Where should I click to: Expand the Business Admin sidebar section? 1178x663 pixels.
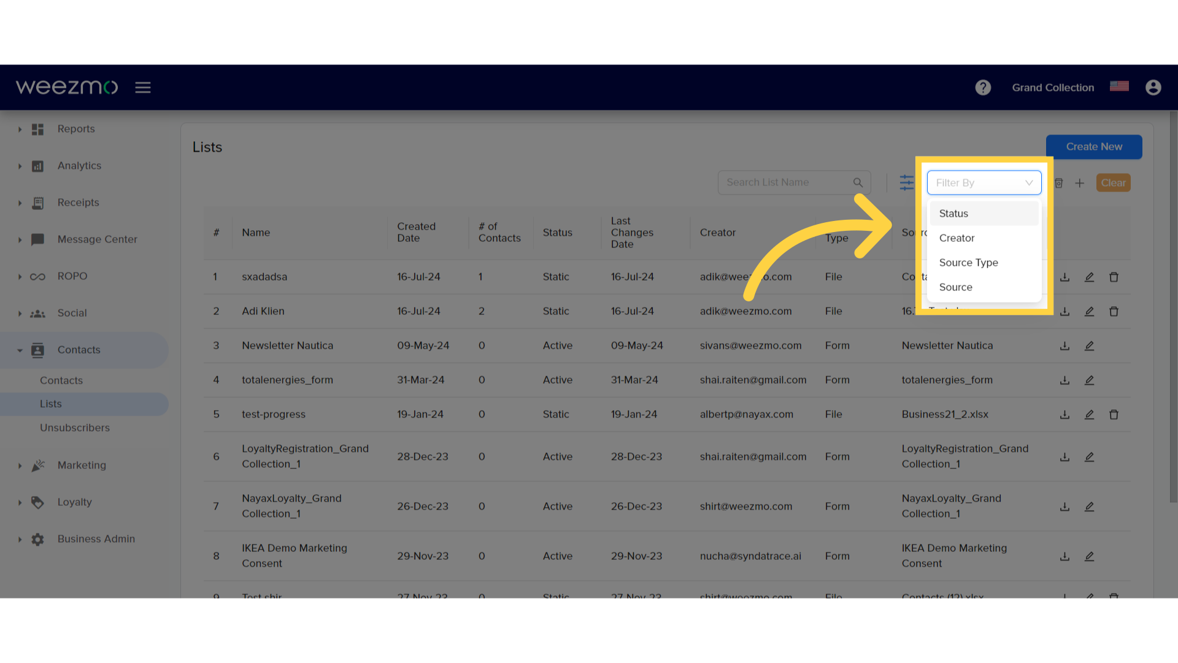20,540
